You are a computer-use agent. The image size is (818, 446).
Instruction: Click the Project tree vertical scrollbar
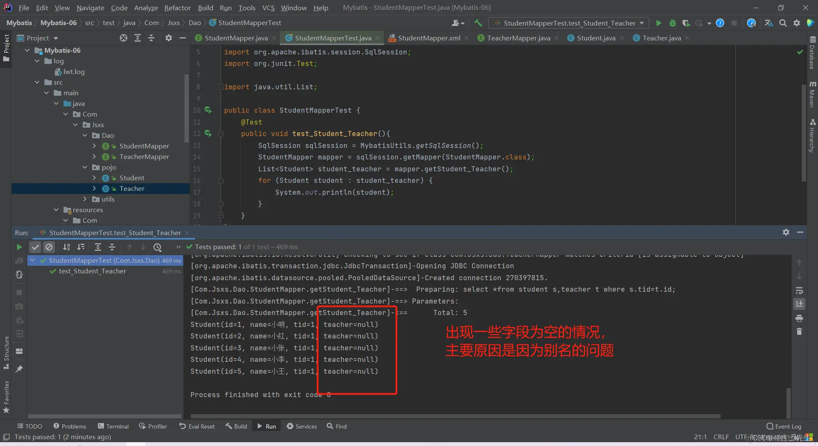click(x=186, y=108)
